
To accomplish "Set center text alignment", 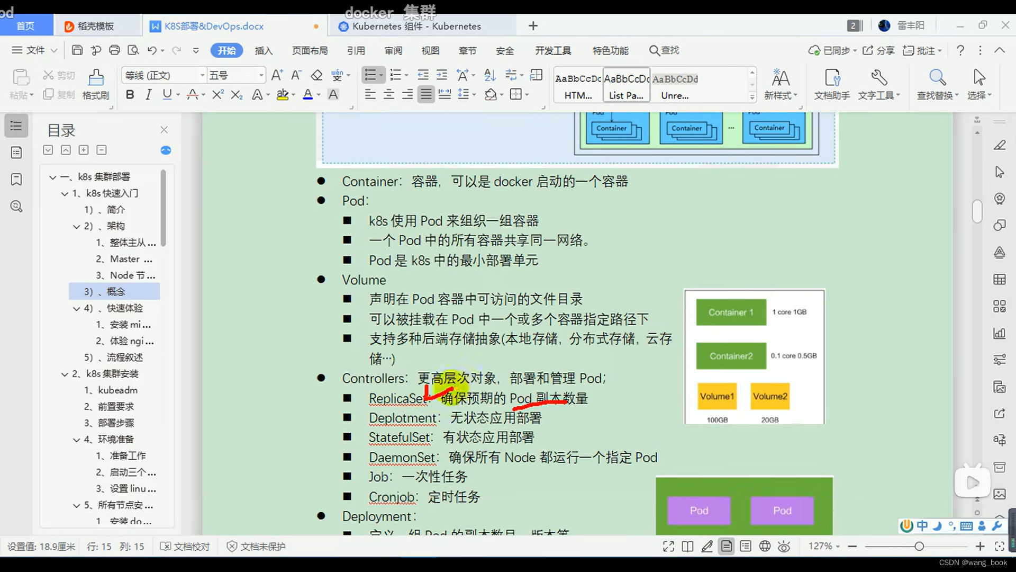I will click(x=389, y=95).
